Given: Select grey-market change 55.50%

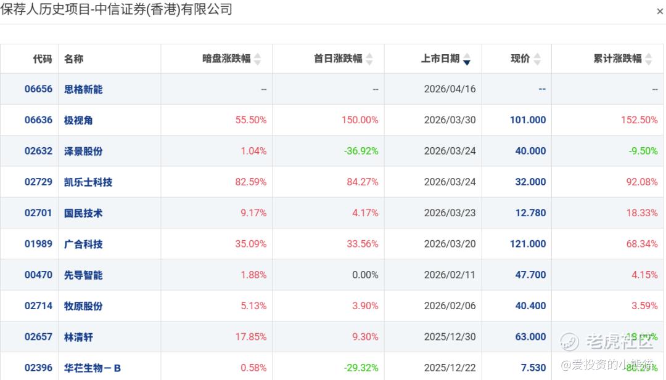Looking at the screenshot, I should point(251,120).
